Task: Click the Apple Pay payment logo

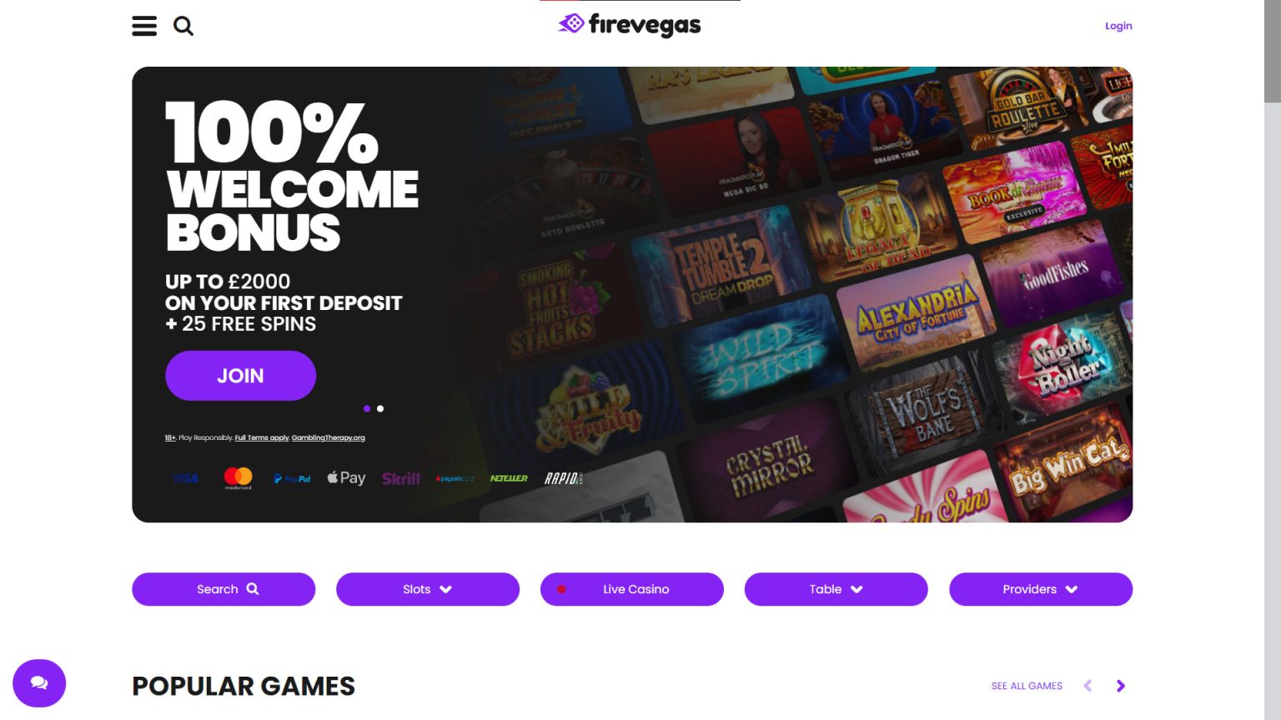Action: pos(346,477)
